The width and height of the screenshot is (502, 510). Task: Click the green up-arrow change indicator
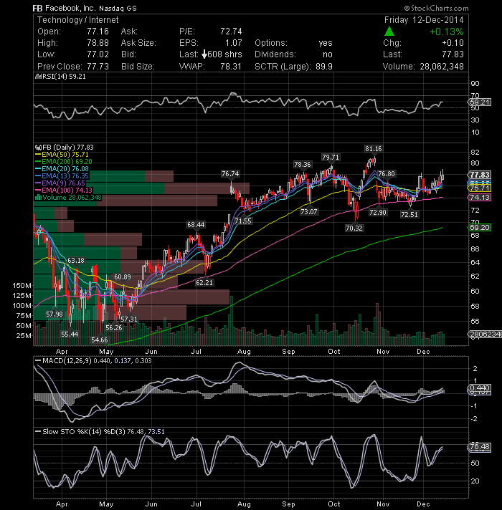(x=389, y=32)
